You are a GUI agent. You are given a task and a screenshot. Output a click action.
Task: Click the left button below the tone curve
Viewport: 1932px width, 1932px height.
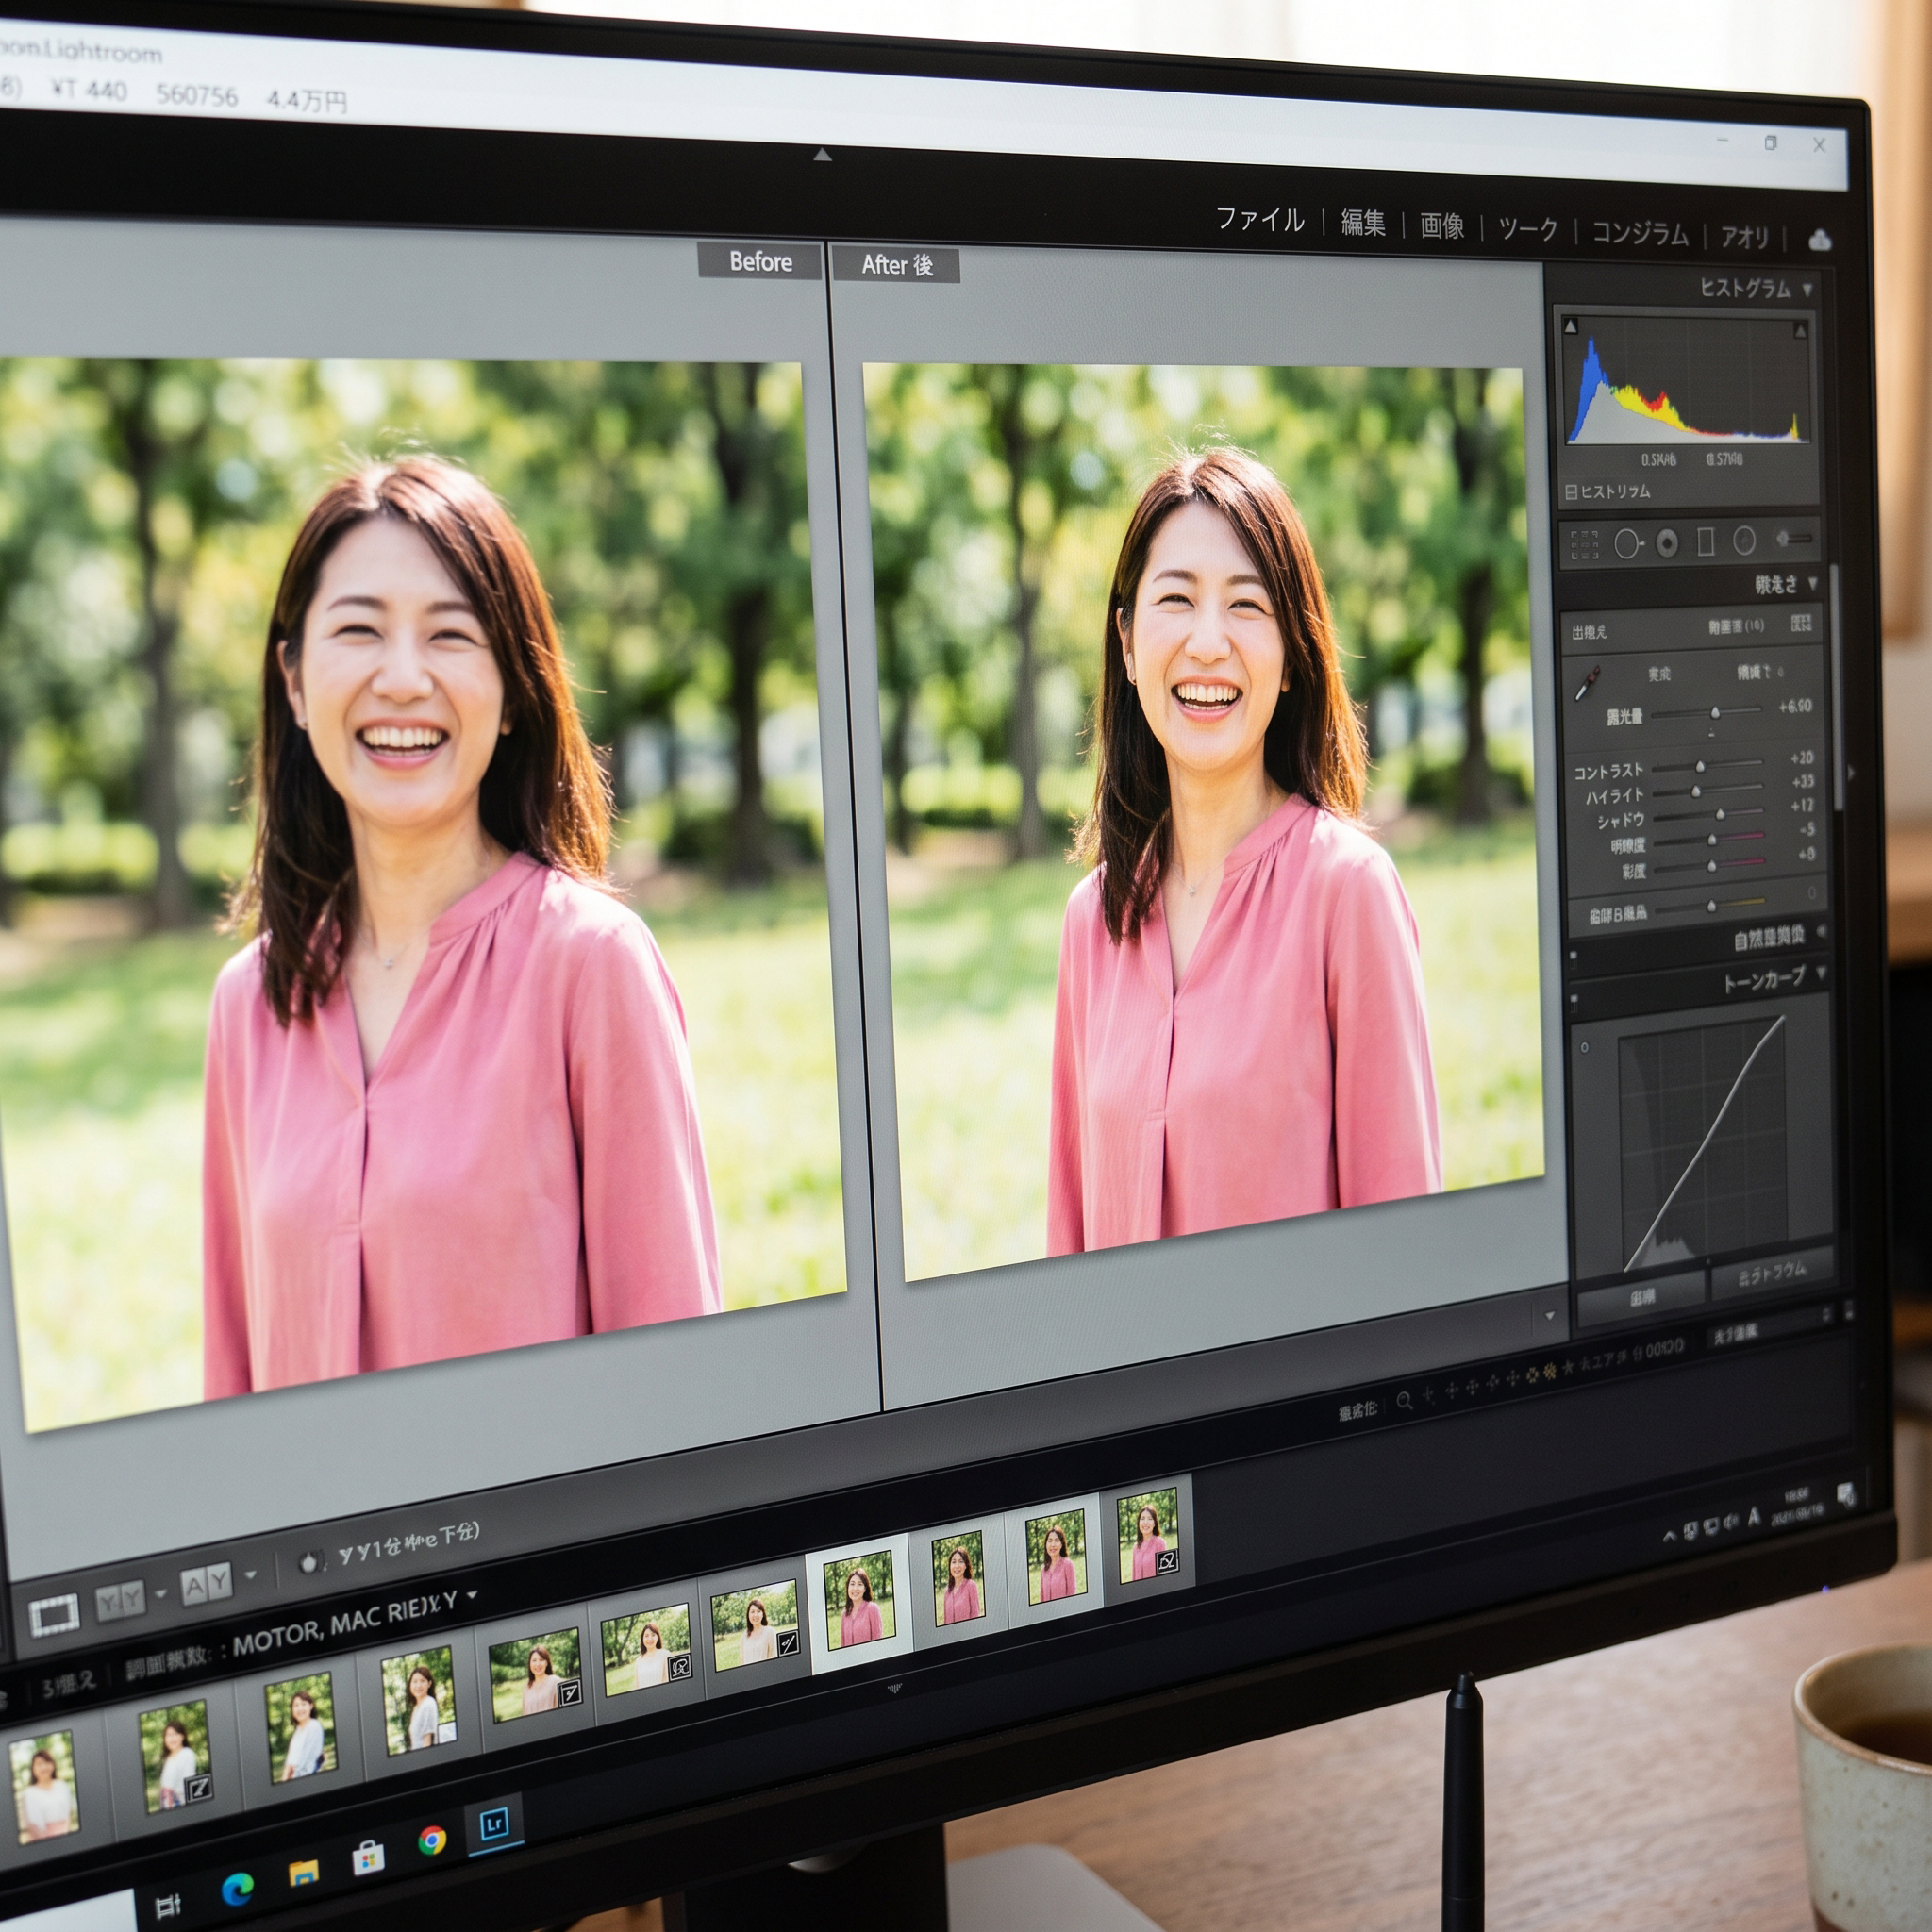click(x=1641, y=1298)
